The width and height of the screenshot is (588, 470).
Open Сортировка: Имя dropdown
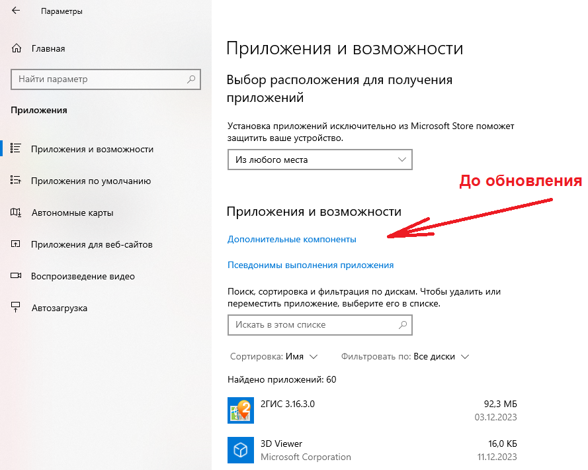click(x=274, y=357)
